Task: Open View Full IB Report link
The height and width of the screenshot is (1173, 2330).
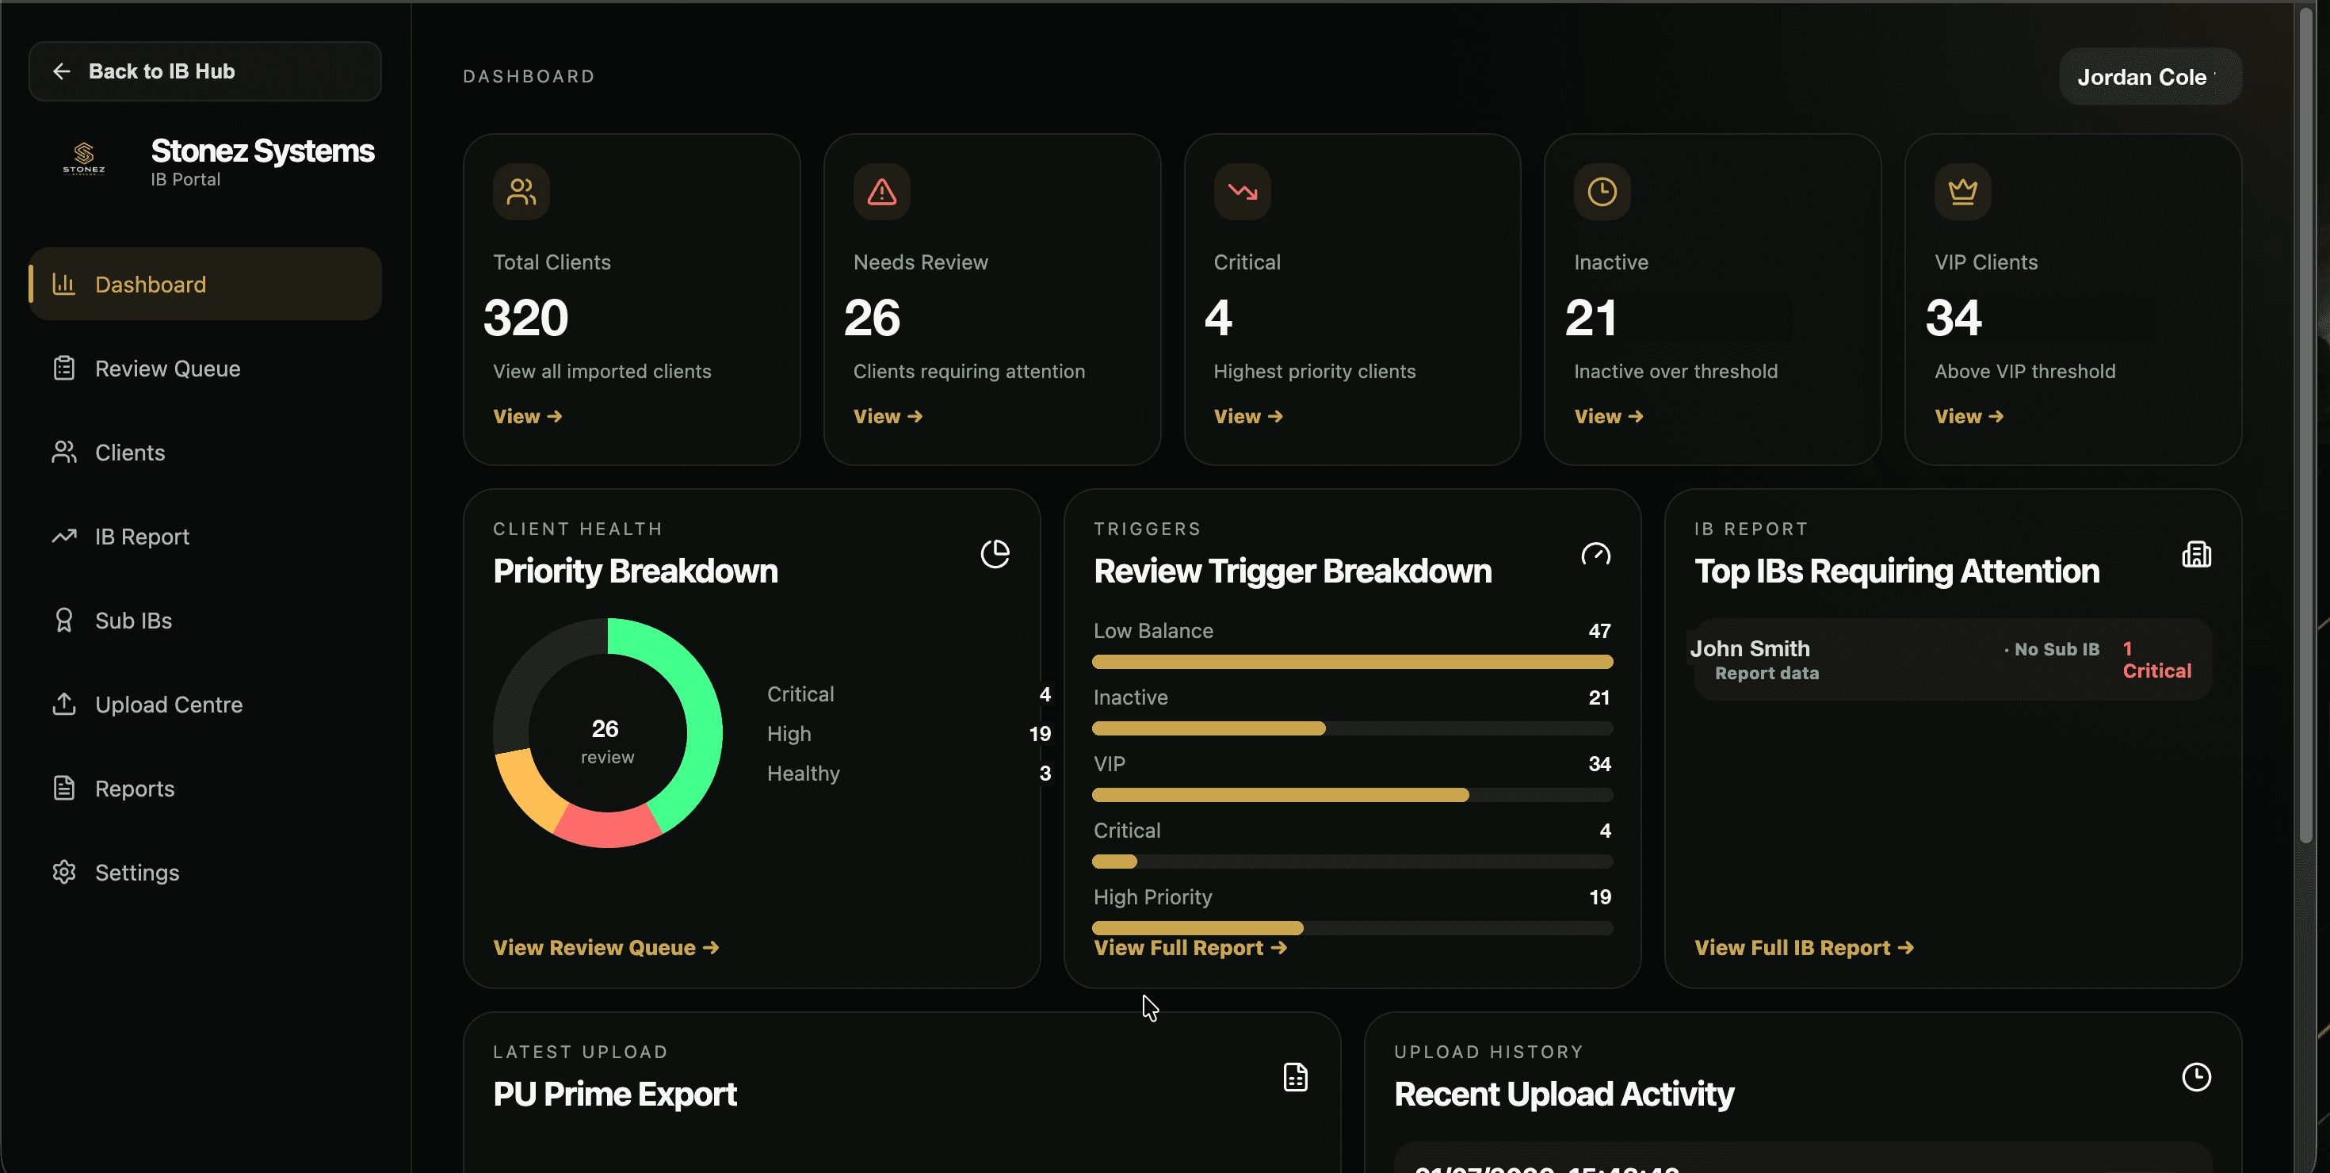Action: (x=1804, y=947)
